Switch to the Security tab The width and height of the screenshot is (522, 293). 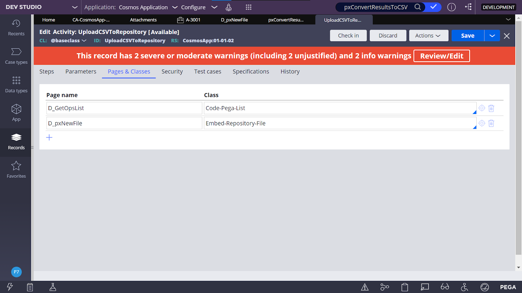(x=172, y=71)
